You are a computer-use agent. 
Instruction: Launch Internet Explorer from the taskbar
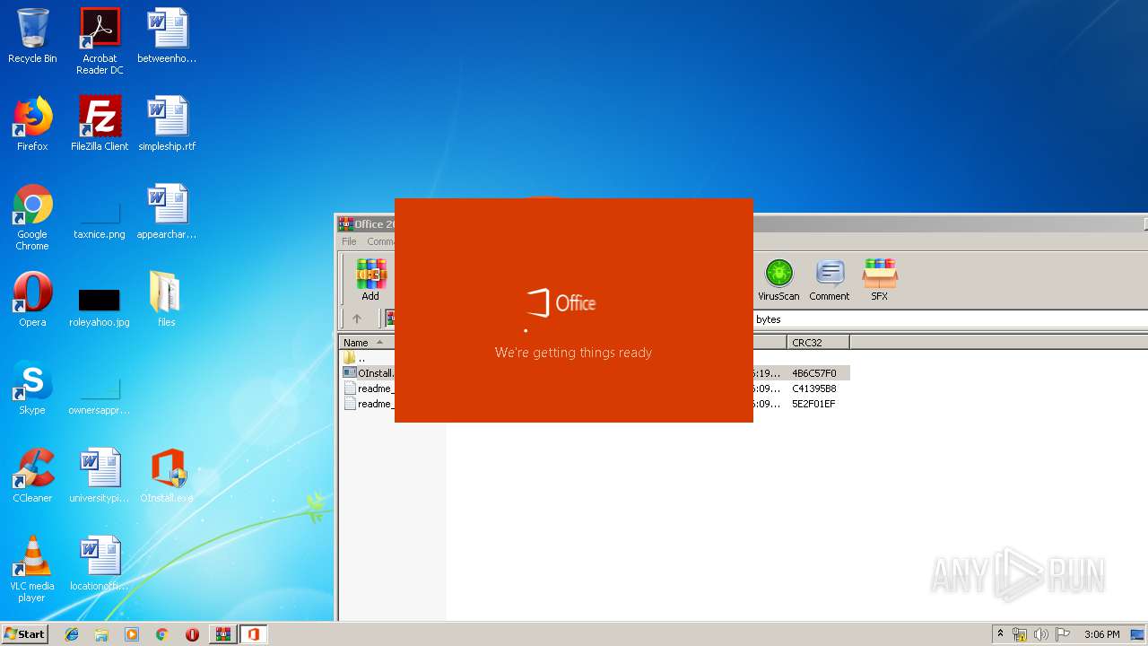click(x=72, y=634)
